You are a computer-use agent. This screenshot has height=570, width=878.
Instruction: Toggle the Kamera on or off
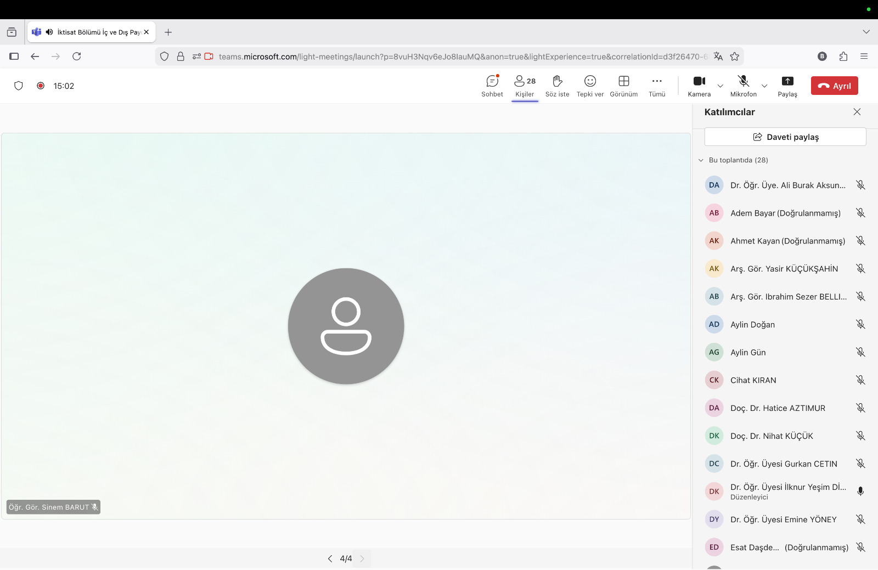(699, 86)
